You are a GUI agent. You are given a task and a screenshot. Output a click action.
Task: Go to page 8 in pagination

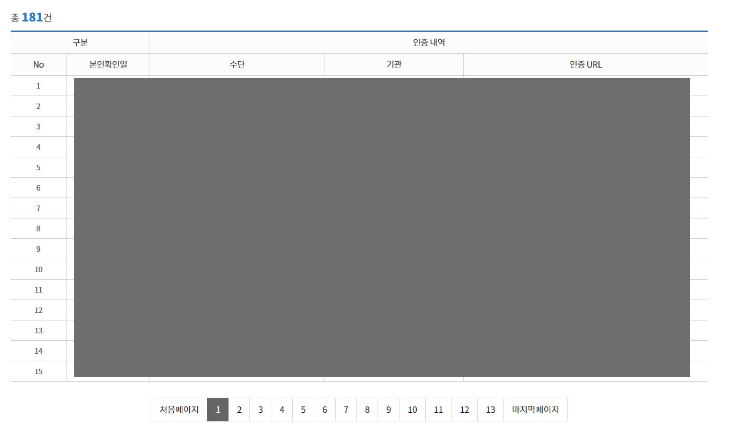pyautogui.click(x=367, y=410)
